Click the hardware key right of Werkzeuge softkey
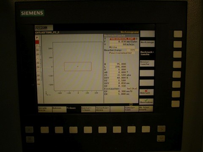The width and height of the screenshot is (203, 152). coord(178,44)
